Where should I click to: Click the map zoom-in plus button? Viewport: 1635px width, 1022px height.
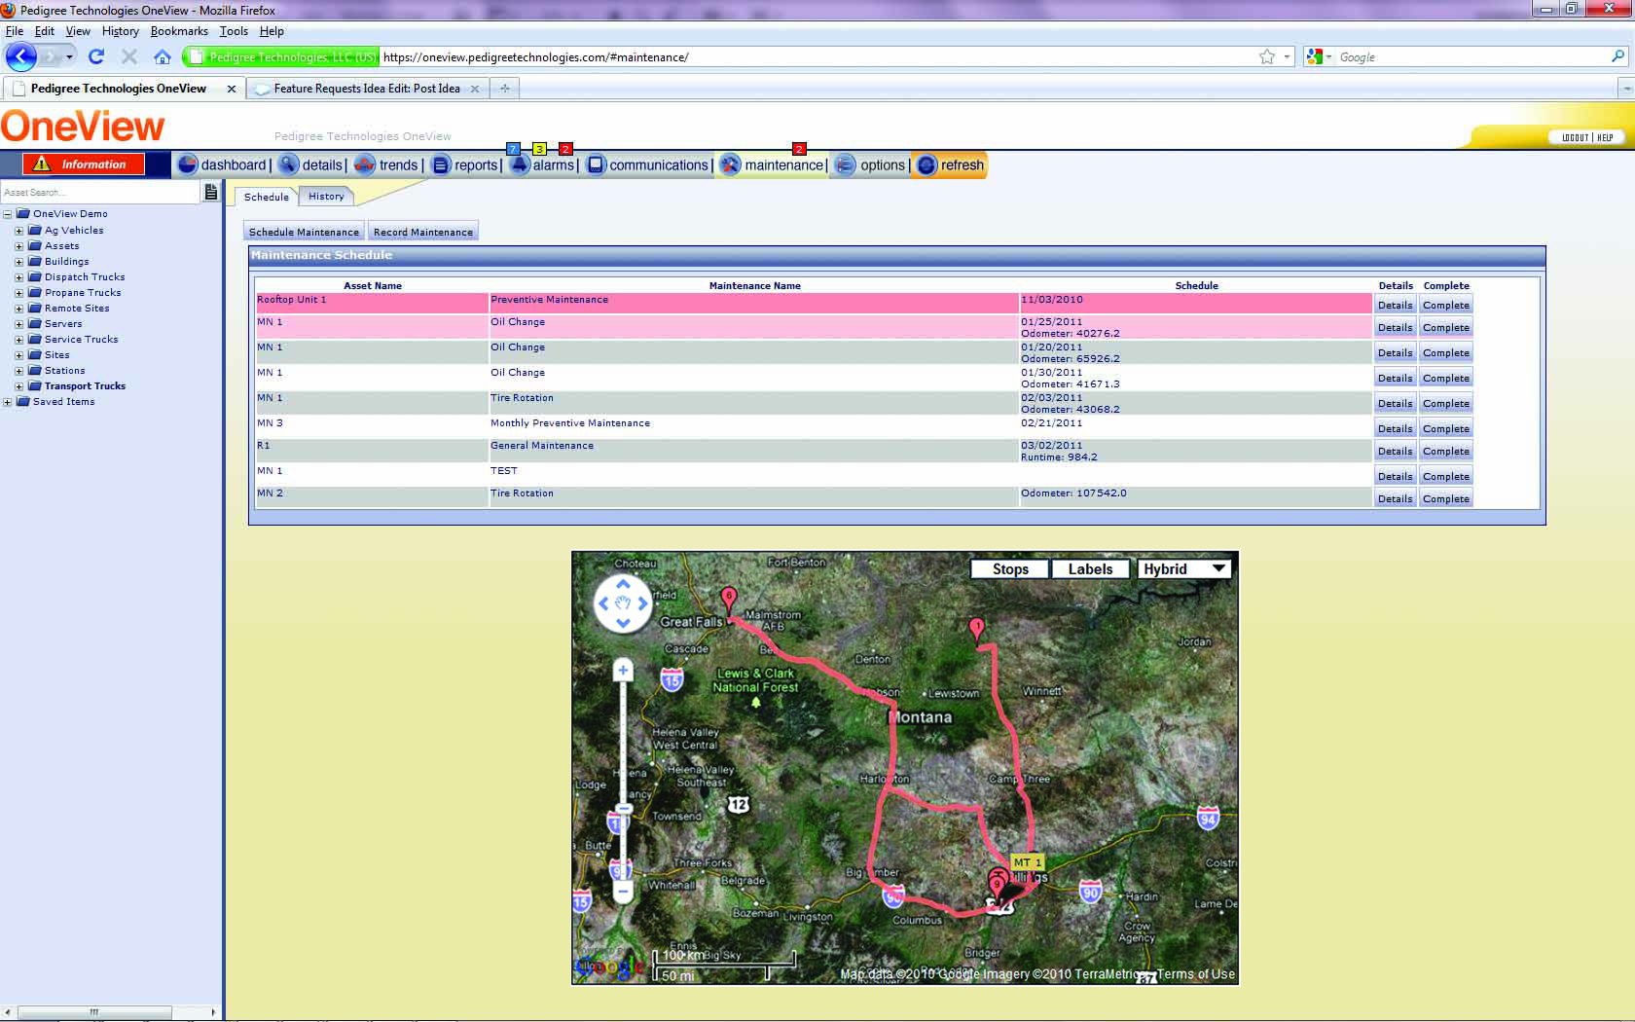[623, 670]
